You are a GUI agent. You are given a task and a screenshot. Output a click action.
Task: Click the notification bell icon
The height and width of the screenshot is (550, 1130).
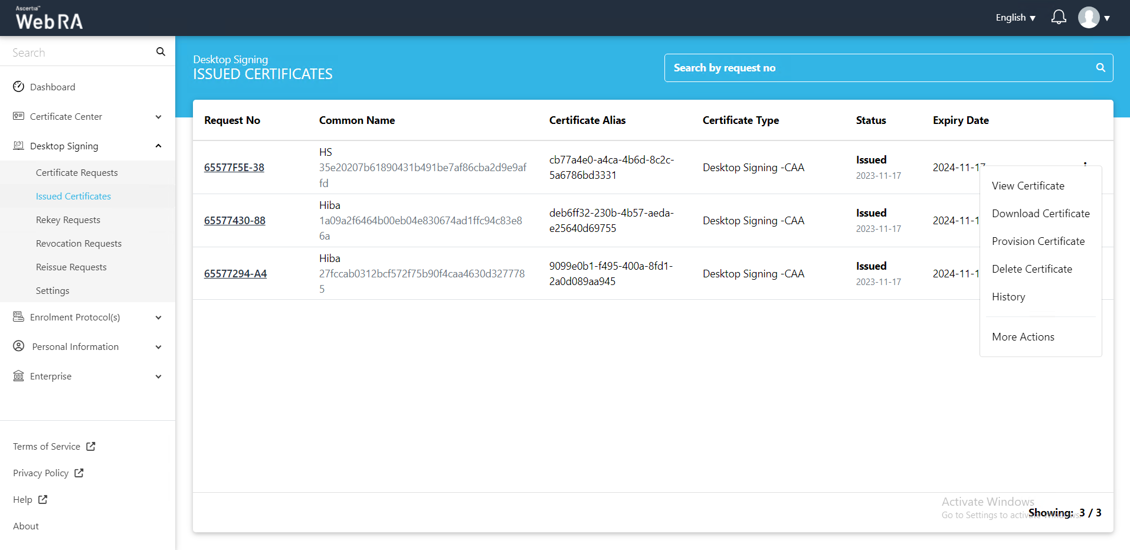pos(1059,17)
